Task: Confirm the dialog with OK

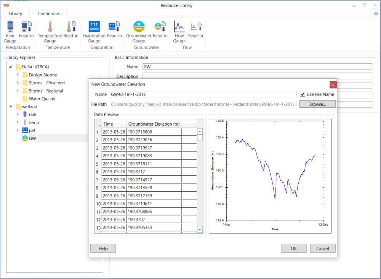Action: click(293, 248)
